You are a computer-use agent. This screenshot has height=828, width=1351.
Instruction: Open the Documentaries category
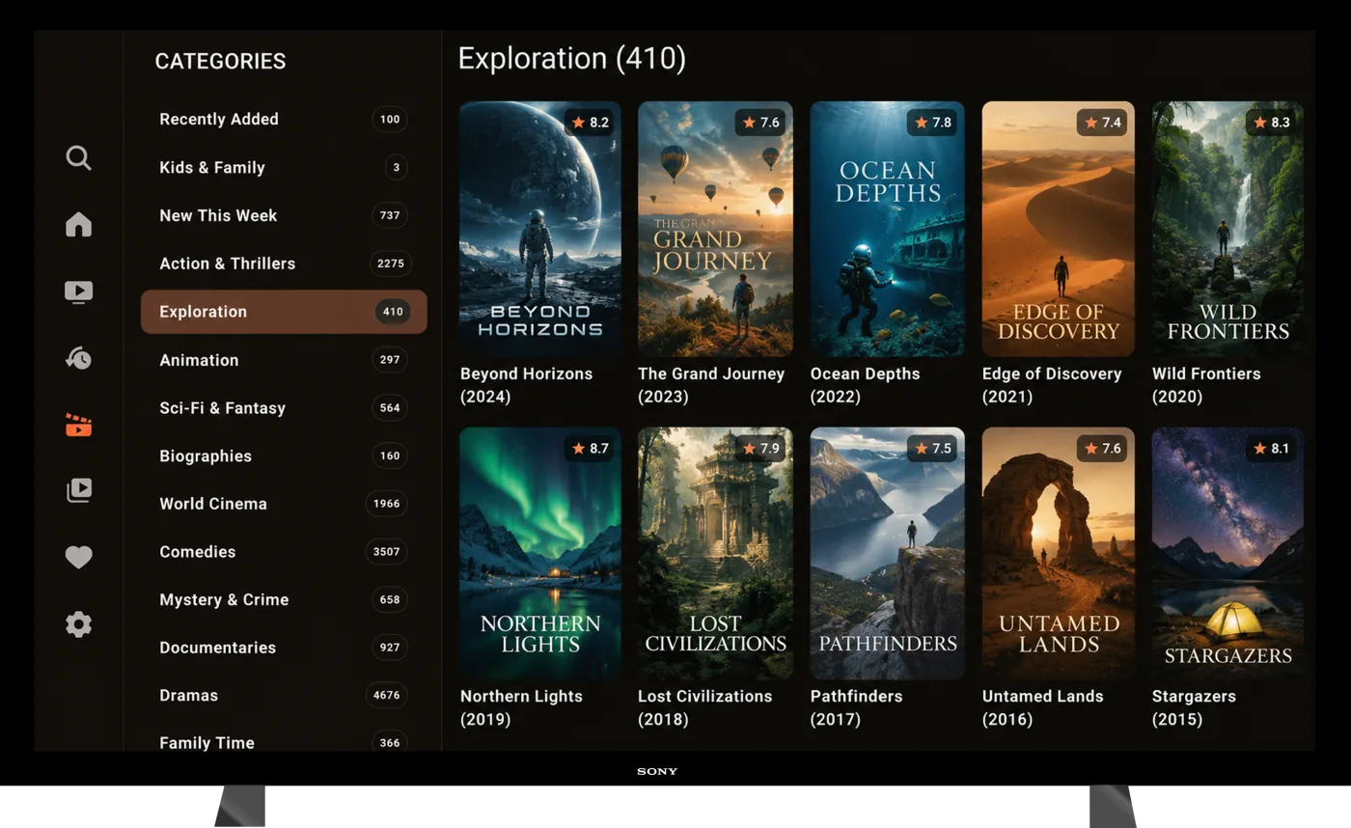pos(284,648)
